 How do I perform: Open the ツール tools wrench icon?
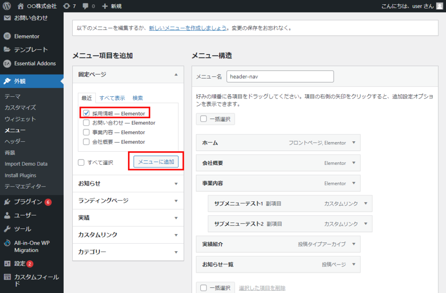pos(7,229)
